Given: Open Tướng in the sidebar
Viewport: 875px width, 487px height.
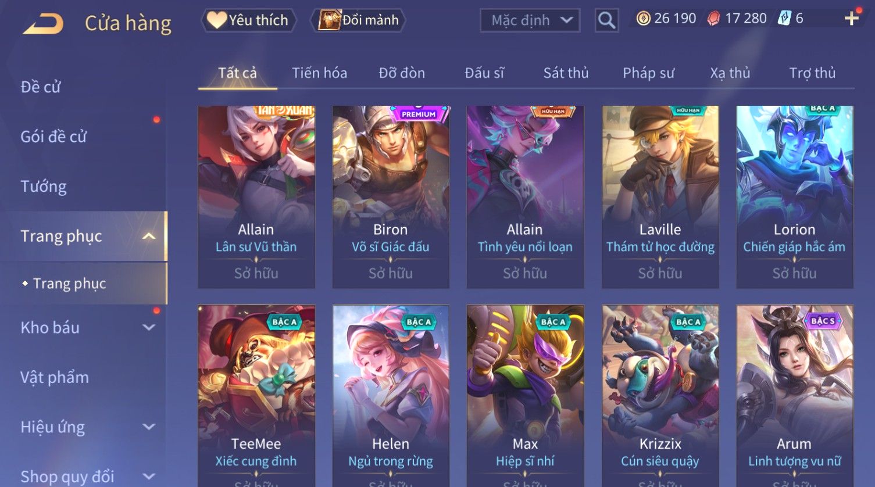Looking at the screenshot, I should pos(44,187).
